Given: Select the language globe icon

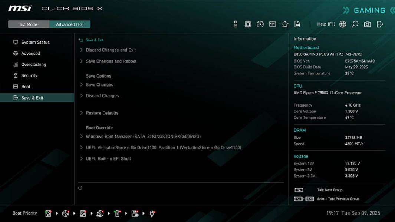Looking at the screenshot, I should tap(342, 24).
